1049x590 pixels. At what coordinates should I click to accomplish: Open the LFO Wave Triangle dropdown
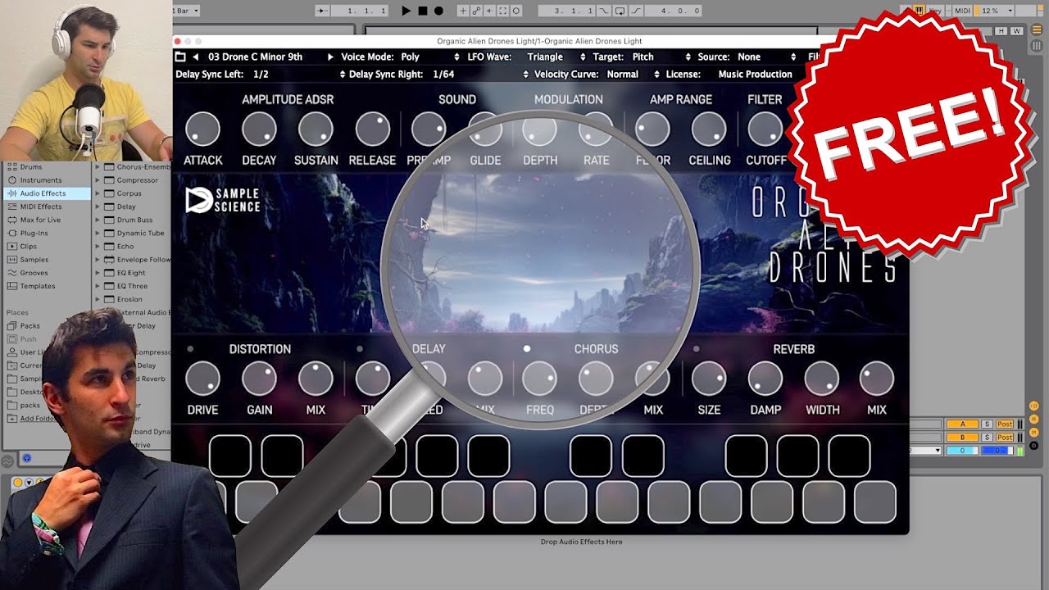[556, 57]
